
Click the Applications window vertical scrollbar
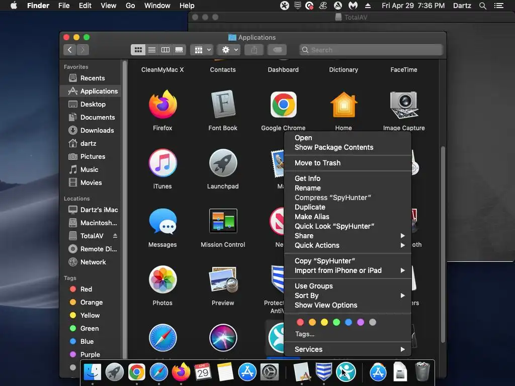point(443,245)
